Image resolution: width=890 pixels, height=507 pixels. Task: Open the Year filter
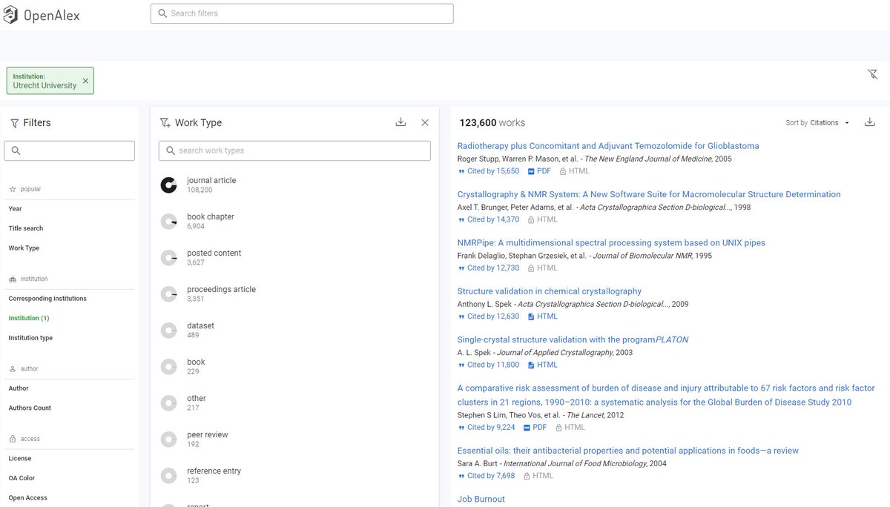16,209
